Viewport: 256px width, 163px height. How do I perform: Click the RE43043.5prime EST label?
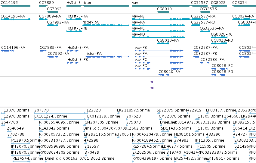click(x=54, y=128)
